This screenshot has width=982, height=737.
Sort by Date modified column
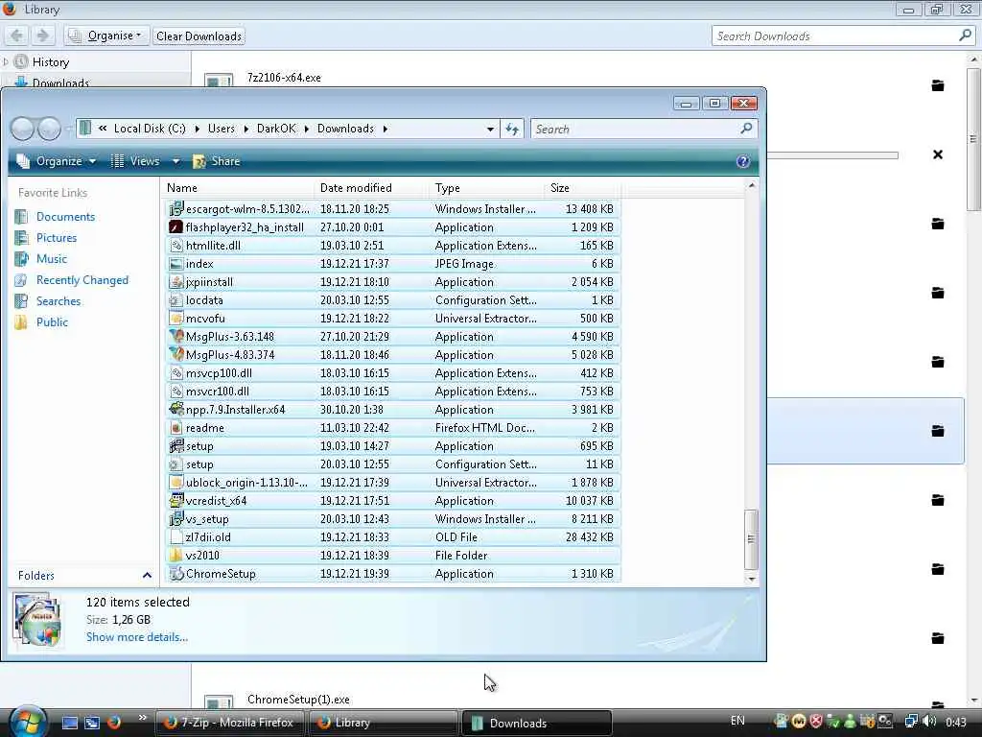[x=372, y=188]
